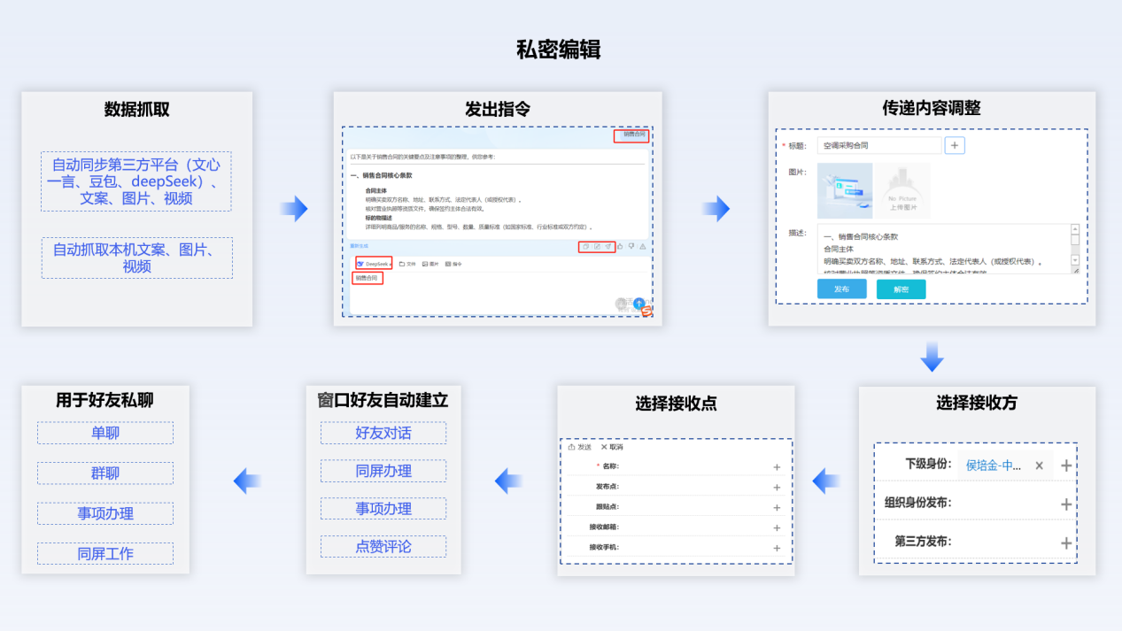Click the 重新生成 link
The height and width of the screenshot is (631, 1122).
point(360,246)
